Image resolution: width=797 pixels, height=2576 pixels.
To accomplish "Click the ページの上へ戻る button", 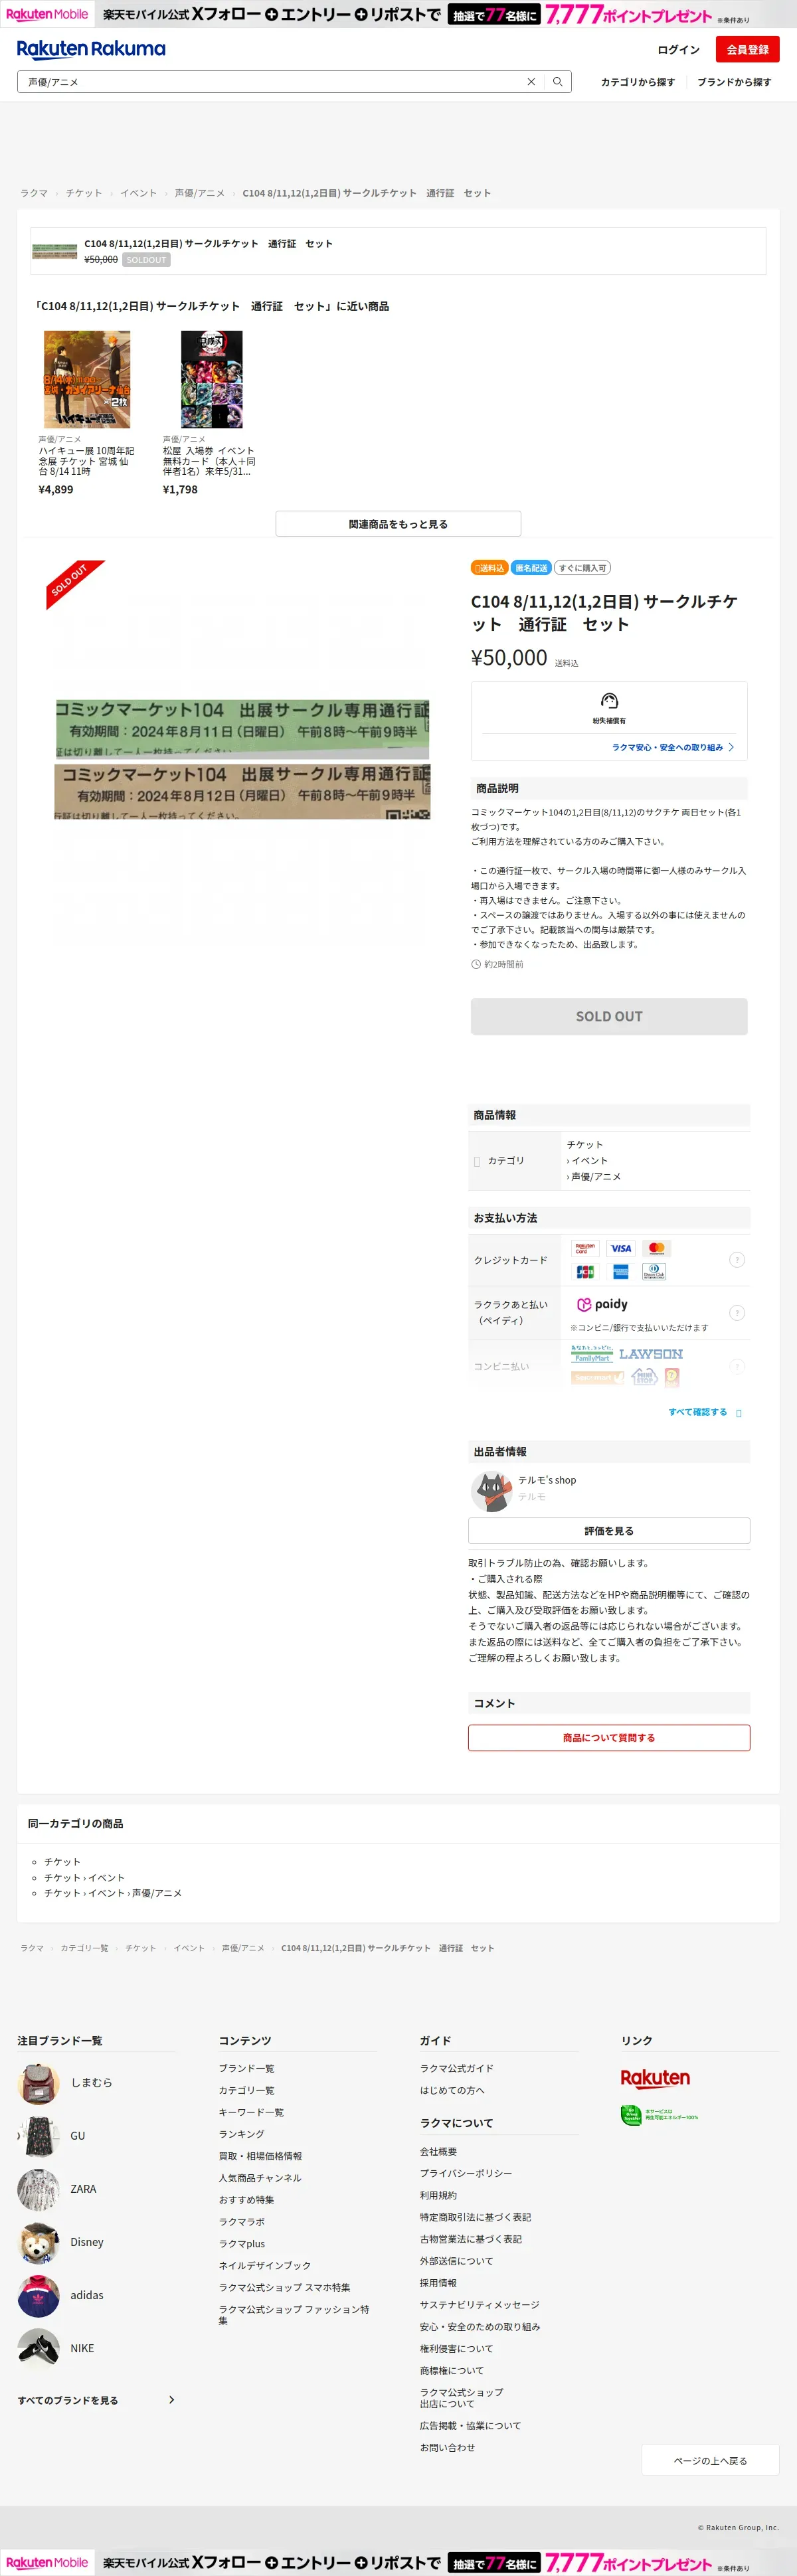I will [x=710, y=2460].
